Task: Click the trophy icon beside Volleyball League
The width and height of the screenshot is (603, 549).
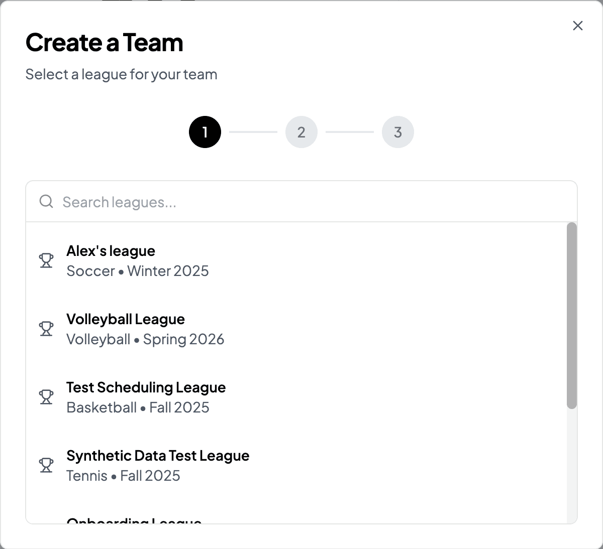Action: [46, 329]
